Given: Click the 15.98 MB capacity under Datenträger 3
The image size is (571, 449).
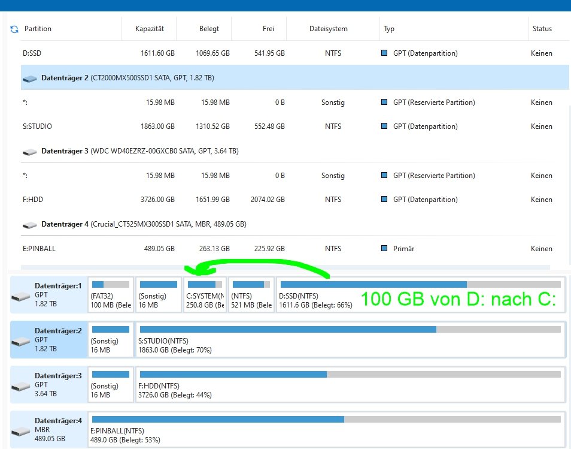Looking at the screenshot, I should pyautogui.click(x=160, y=176).
